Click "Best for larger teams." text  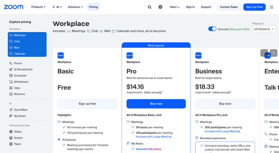point(208,78)
